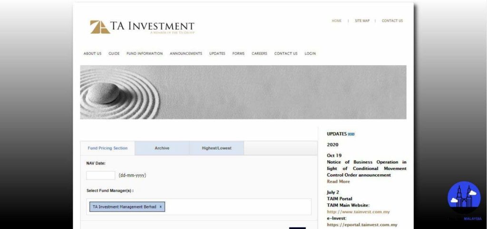Open GUIDE menu item
The height and width of the screenshot is (229, 487).
(x=114, y=53)
